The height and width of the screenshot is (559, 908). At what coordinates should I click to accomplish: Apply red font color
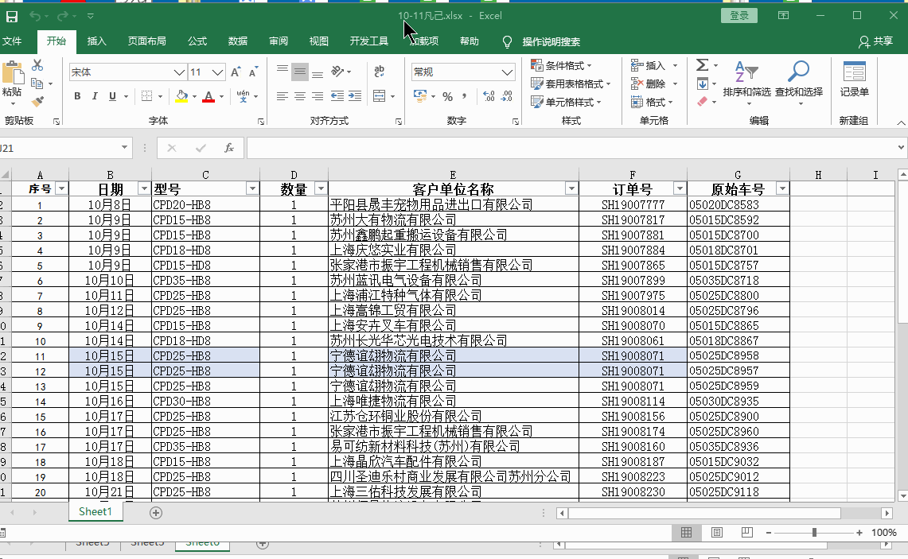point(208,96)
